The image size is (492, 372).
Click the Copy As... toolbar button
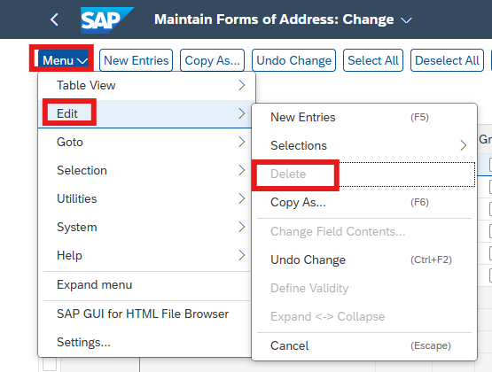point(212,60)
